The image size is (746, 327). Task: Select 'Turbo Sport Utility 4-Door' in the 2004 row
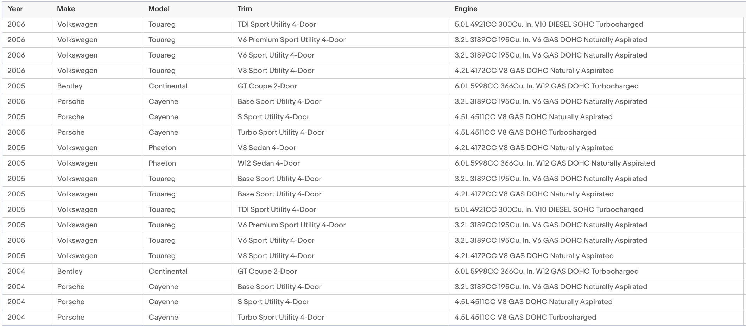(x=281, y=317)
